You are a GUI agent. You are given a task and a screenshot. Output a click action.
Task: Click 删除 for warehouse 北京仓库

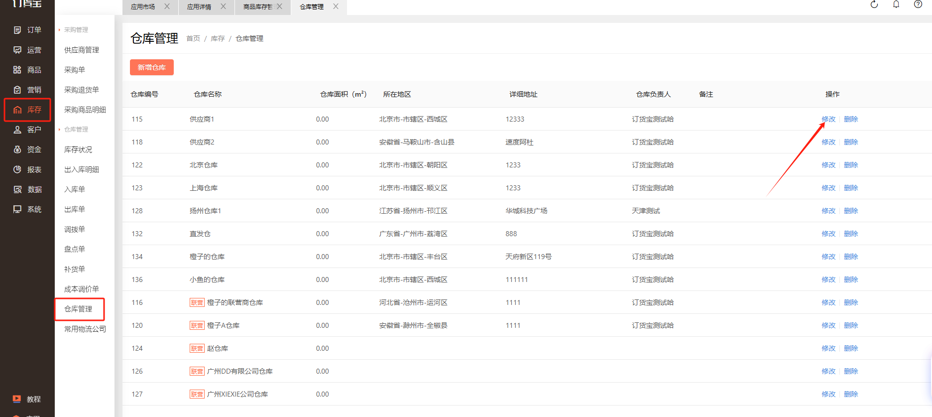click(x=851, y=165)
